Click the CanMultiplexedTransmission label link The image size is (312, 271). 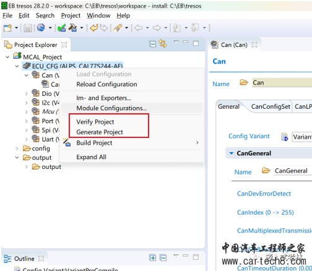(274, 231)
